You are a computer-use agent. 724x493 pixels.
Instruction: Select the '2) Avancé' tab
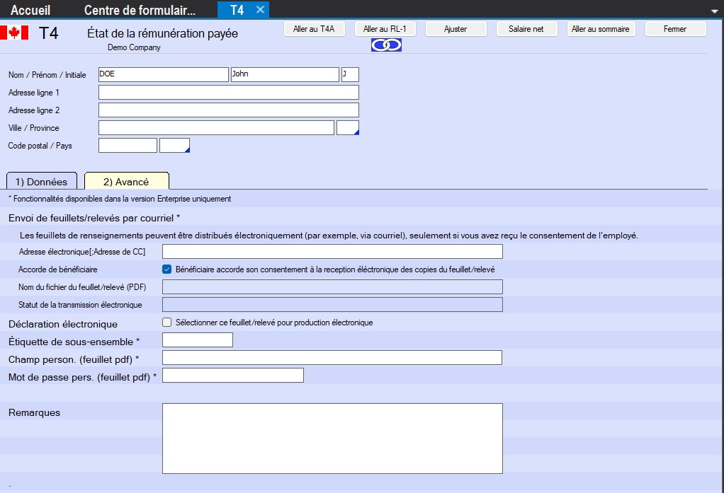point(126,182)
